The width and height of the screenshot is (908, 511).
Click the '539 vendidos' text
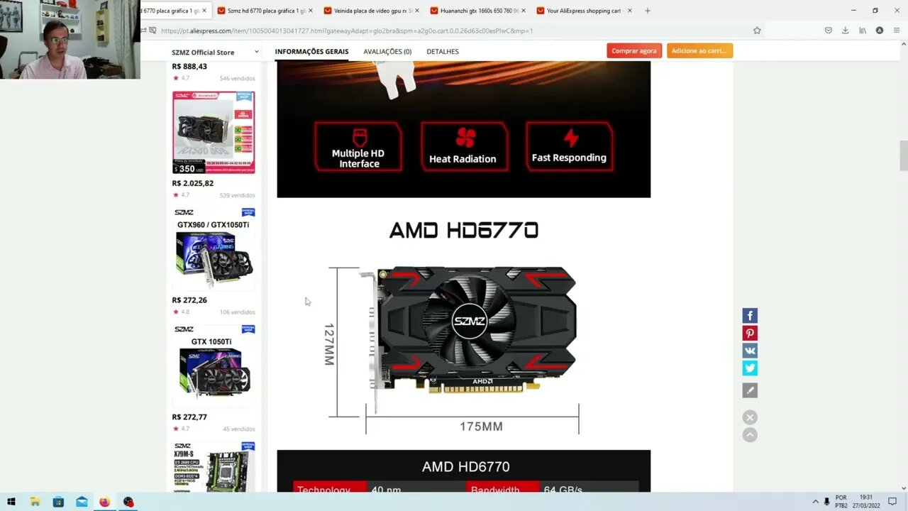(x=237, y=195)
